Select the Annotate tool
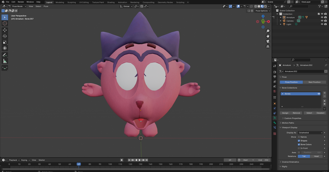Image resolution: width=329 pixels, height=172 pixels. pos(5,55)
